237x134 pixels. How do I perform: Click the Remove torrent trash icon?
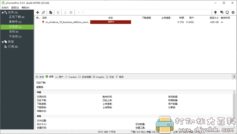(x=58, y=12)
